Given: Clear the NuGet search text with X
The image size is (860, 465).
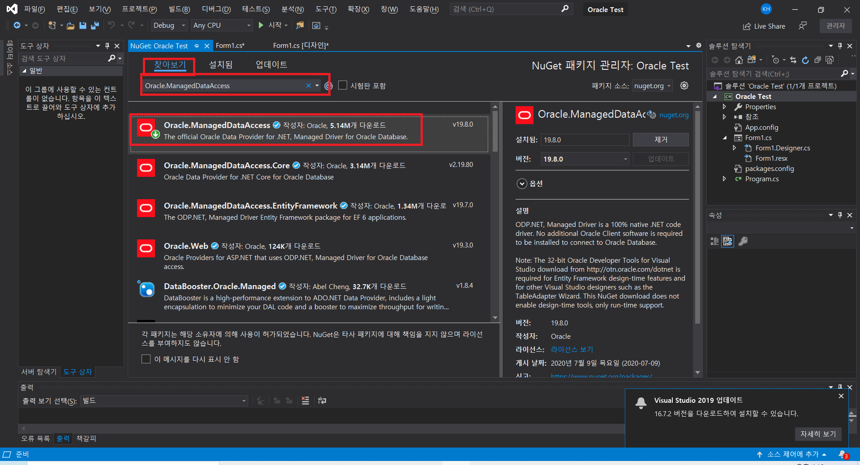Looking at the screenshot, I should tap(309, 85).
